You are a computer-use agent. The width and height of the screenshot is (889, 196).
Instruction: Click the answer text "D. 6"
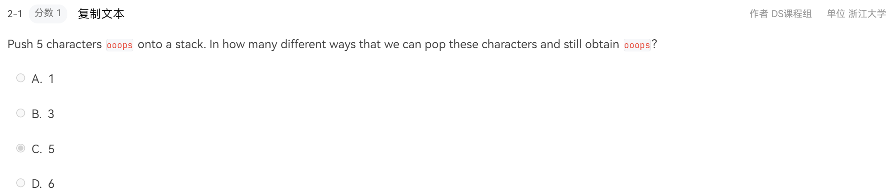point(43,184)
